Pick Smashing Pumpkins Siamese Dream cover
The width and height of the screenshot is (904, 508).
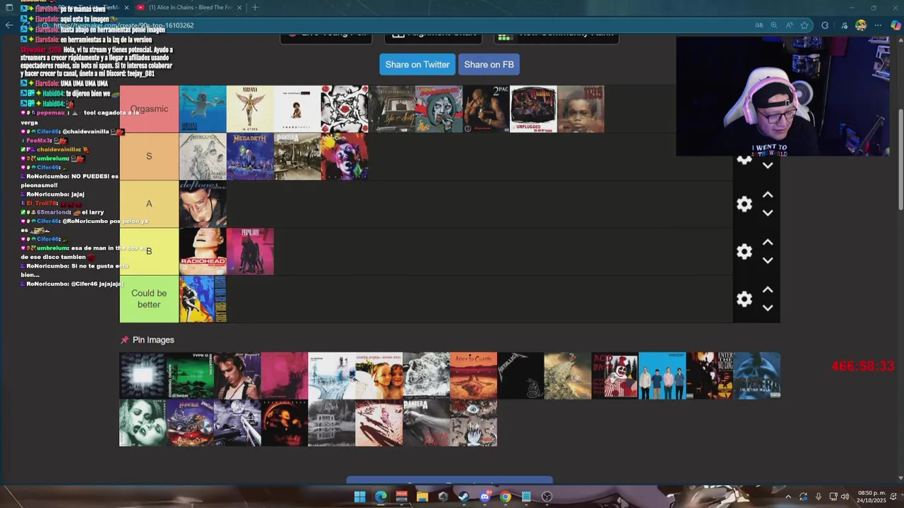point(379,376)
